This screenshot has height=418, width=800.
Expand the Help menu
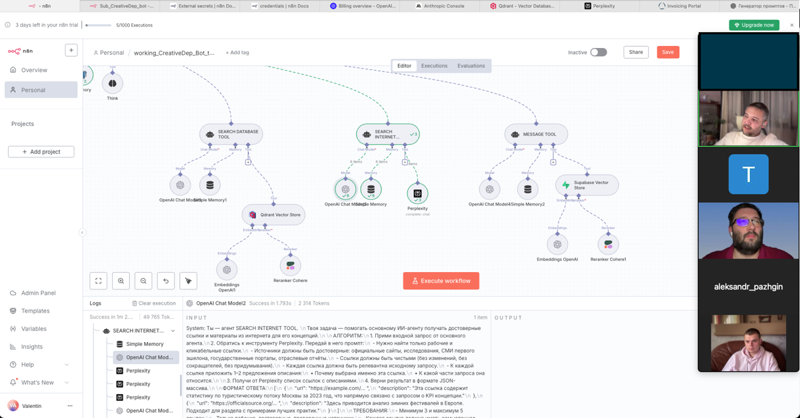pyautogui.click(x=40, y=365)
